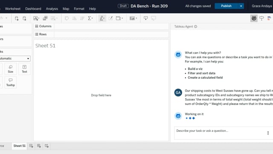
Task: Click the Presentation mode toolbar icon
Action: [154, 18]
